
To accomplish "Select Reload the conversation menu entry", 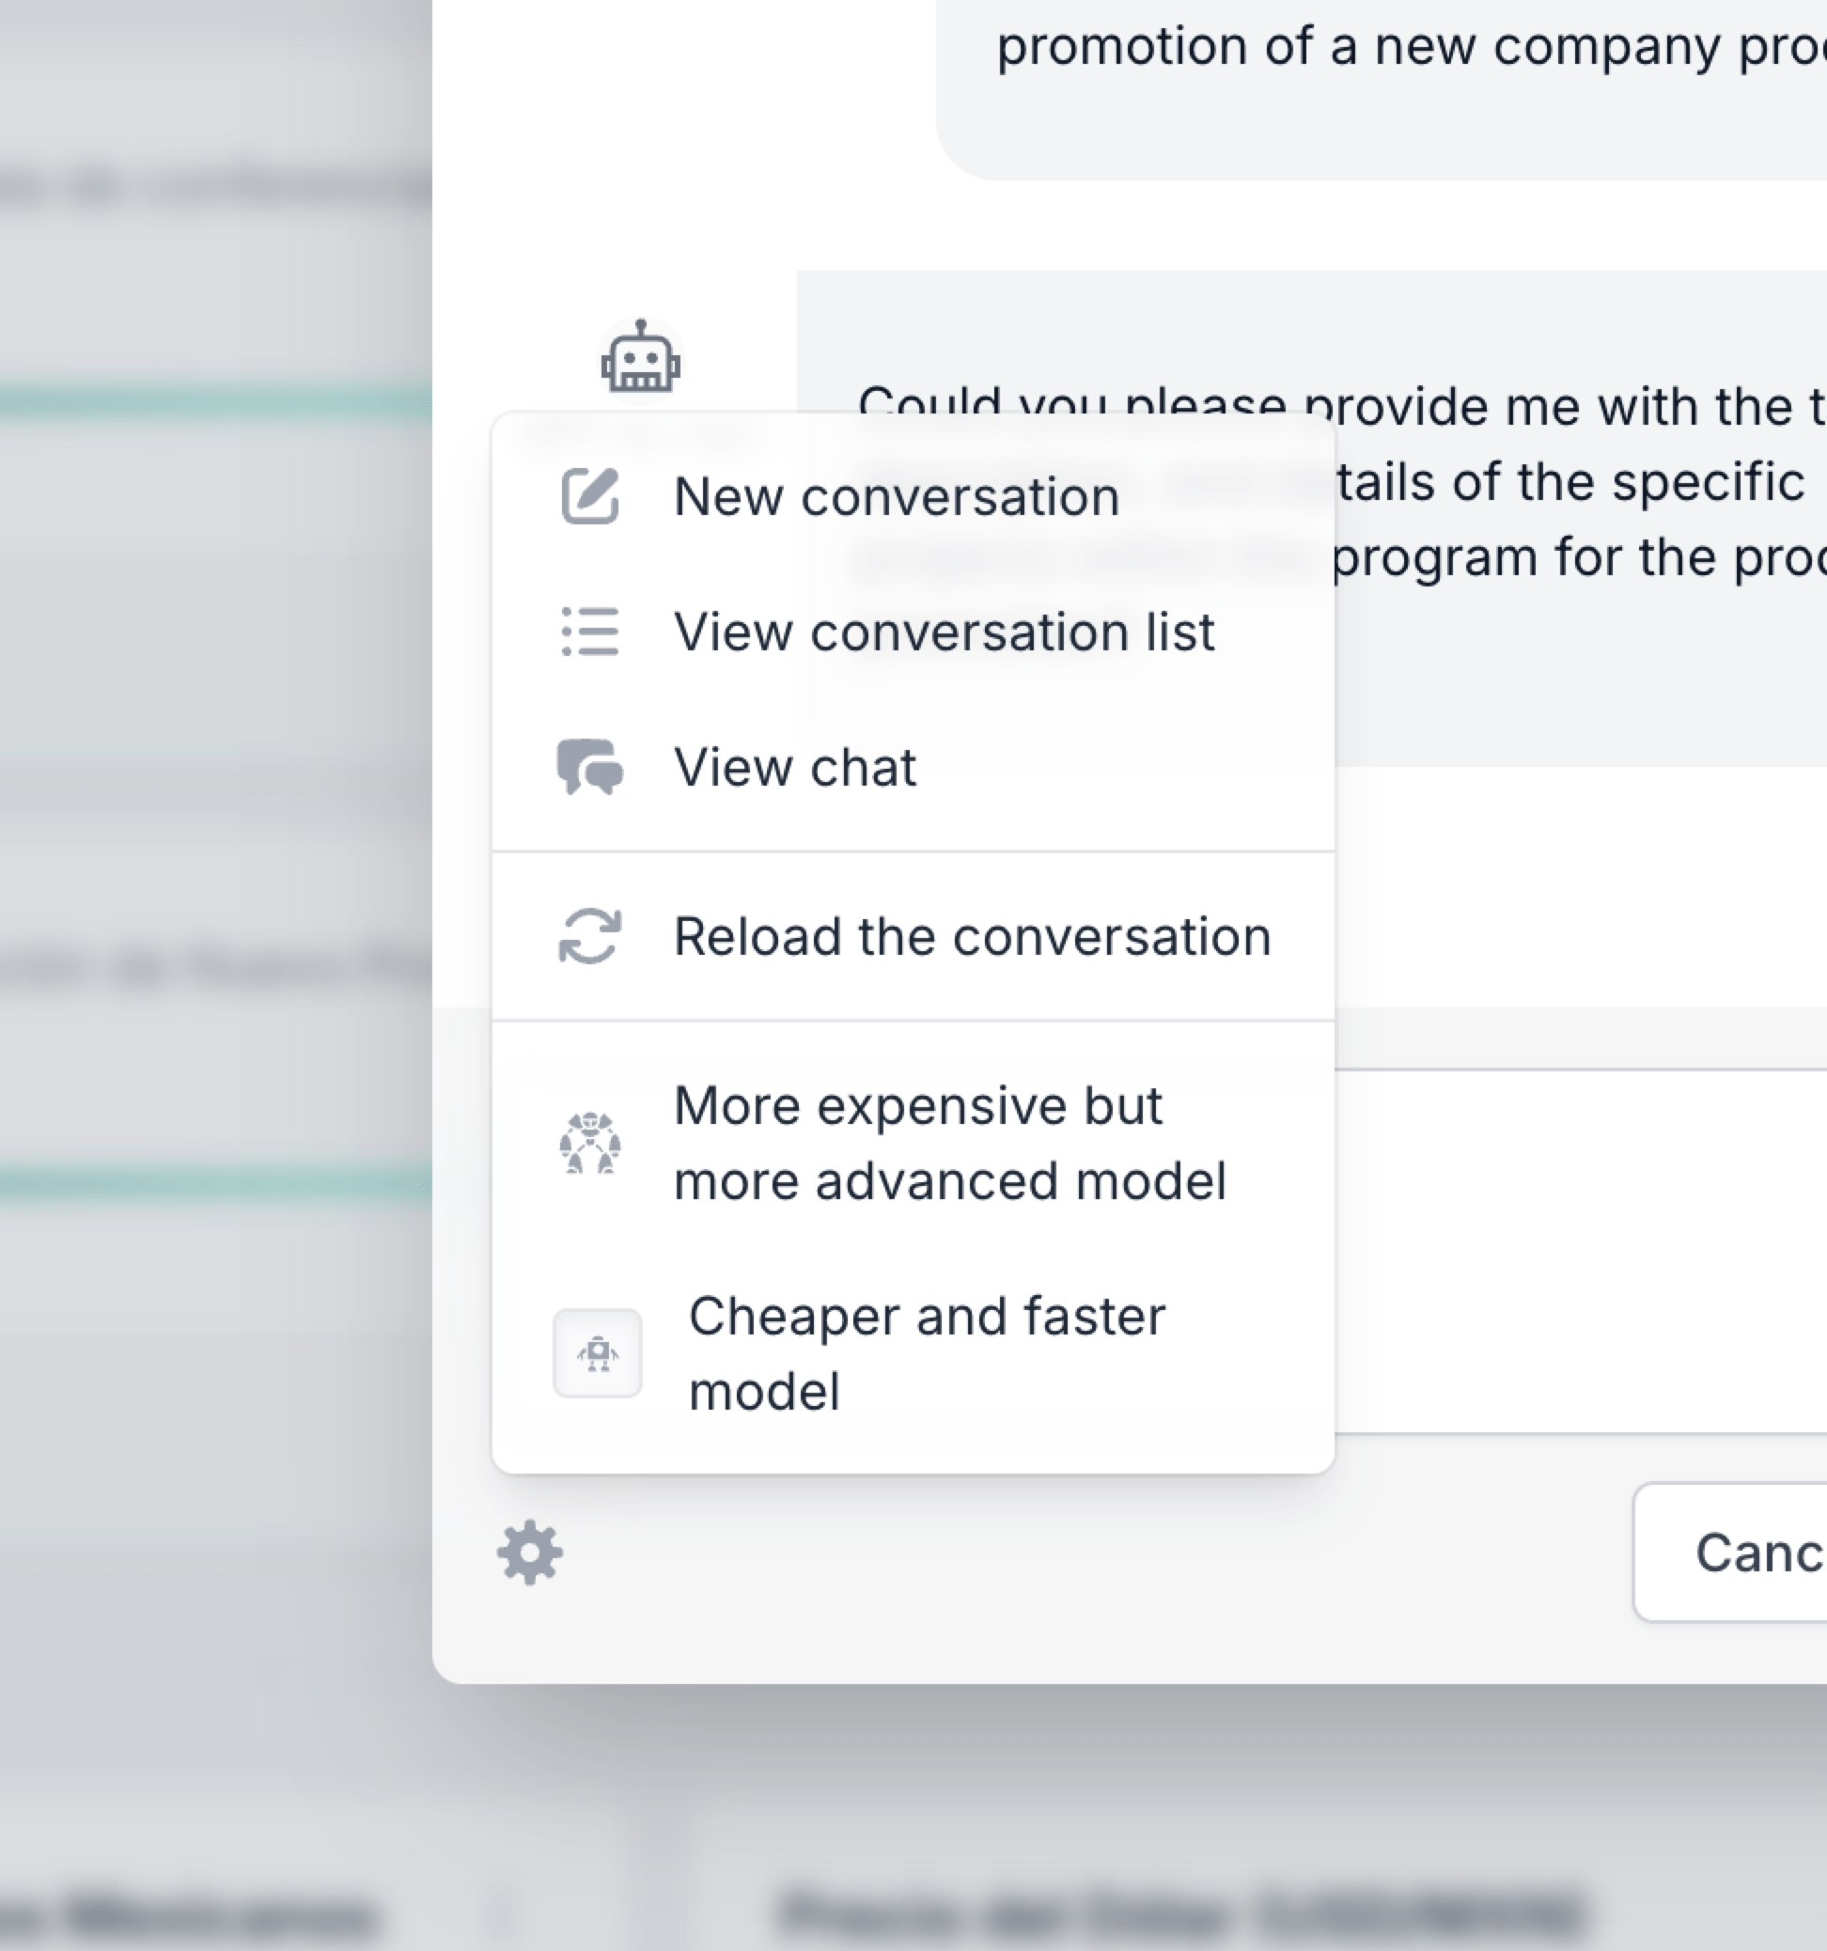I will click(968, 935).
